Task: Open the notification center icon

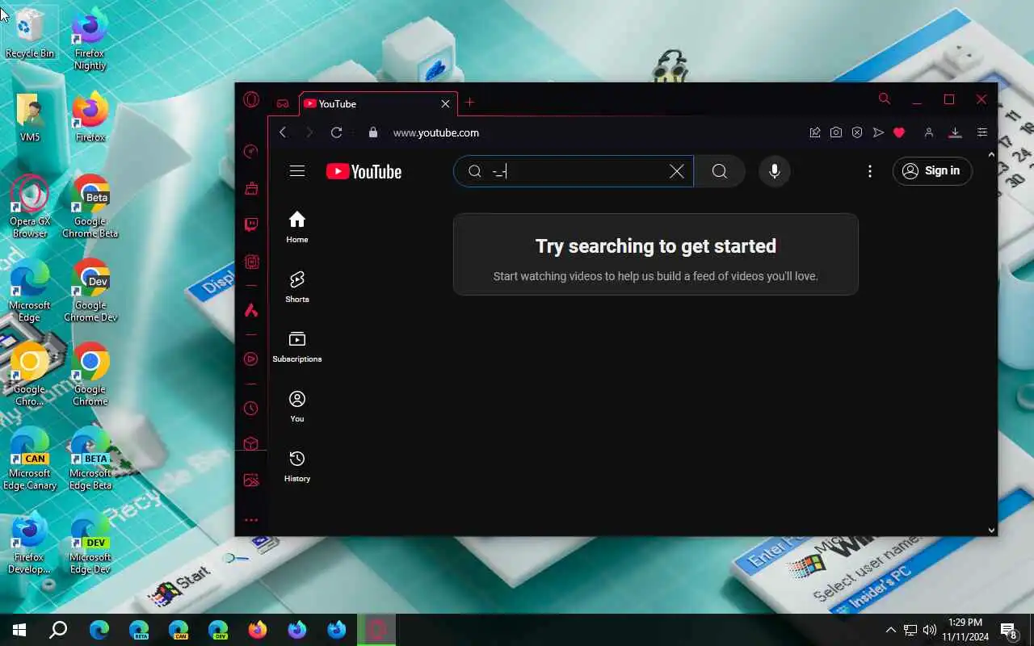Action: pos(1009,630)
